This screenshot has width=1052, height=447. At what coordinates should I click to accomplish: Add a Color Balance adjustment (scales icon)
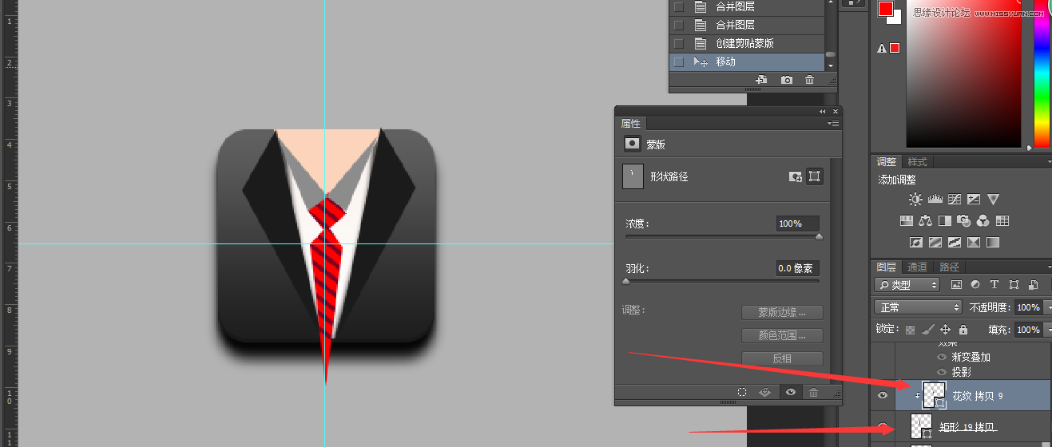click(x=926, y=220)
